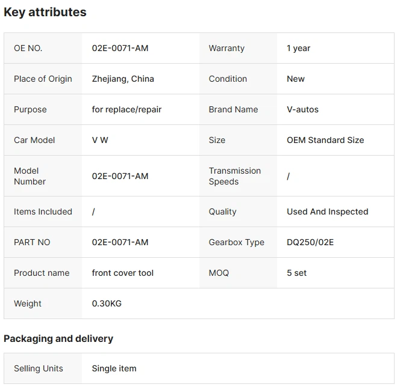Image resolution: width=403 pixels, height=390 pixels.
Task: Click the front cover tool product name
Action: (x=122, y=273)
